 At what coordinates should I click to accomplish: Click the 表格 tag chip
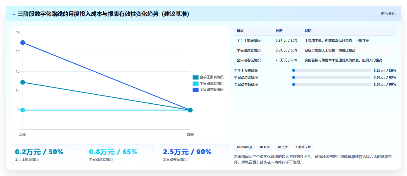[265, 147]
